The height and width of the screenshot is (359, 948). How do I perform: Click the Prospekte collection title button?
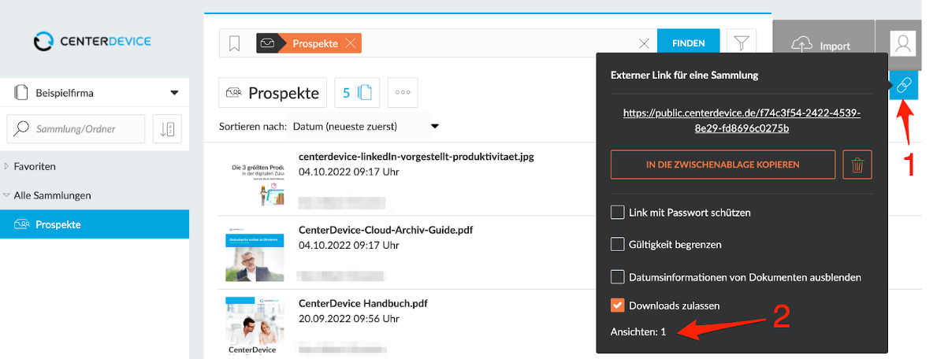point(273,93)
